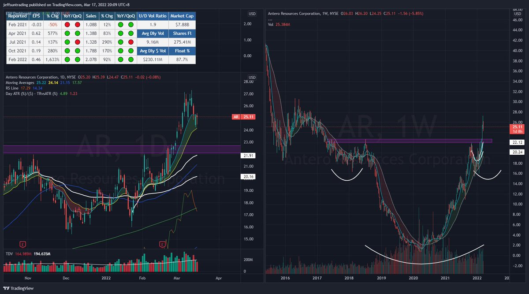The image size is (529, 294).
Task: Select the RS Line indicator legend
Action: (x=13, y=88)
